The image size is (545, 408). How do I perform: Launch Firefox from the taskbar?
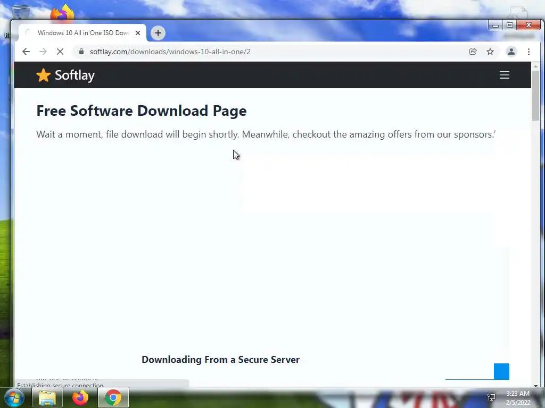click(x=80, y=397)
